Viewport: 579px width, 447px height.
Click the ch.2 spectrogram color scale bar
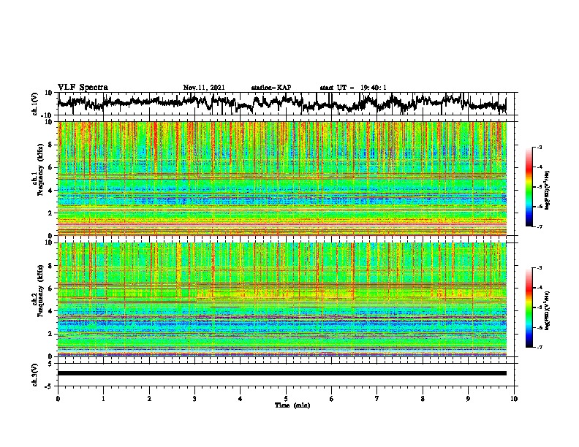click(x=529, y=307)
